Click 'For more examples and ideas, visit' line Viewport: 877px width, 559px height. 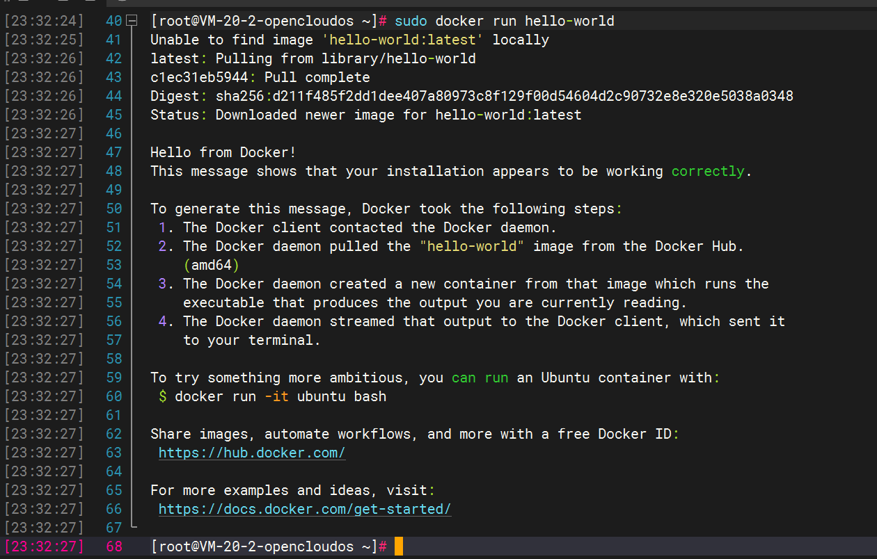[293, 490]
